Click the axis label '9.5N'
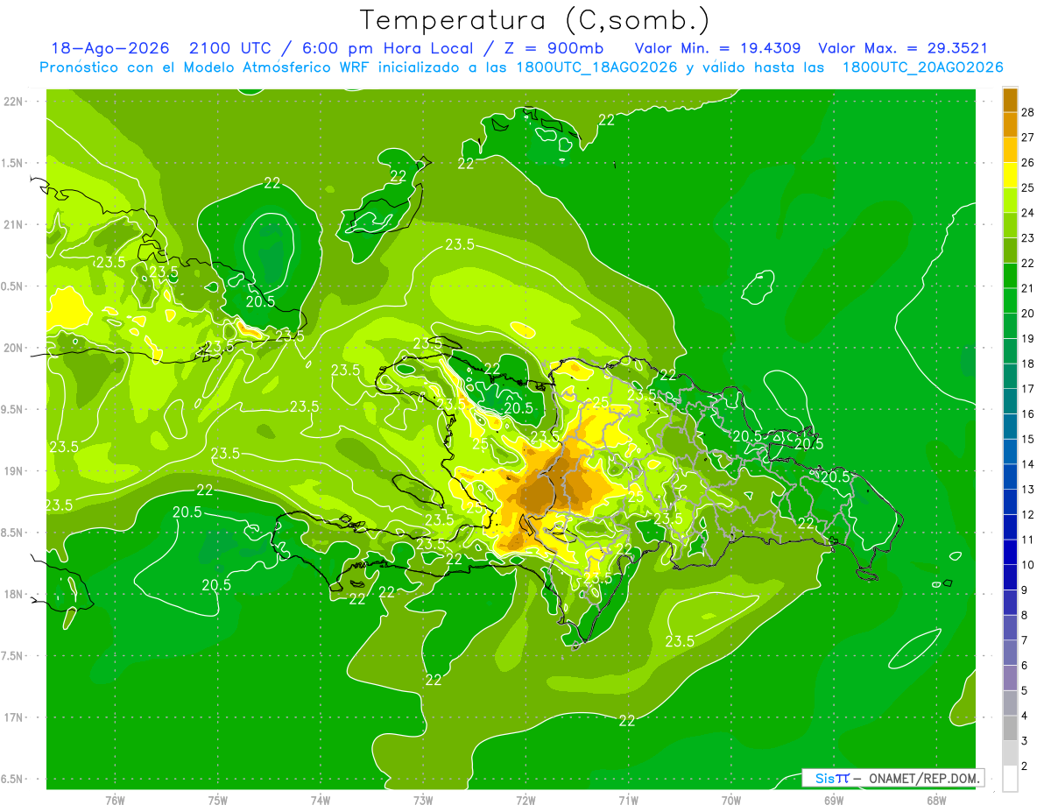The image size is (1051, 812). [12, 409]
